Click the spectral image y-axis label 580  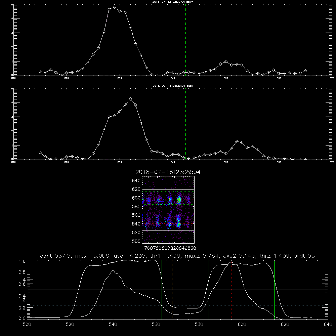pos(136,207)
